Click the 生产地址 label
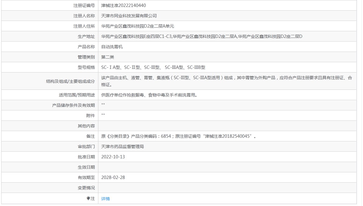Screen dimensions: 363x206 coord(86,36)
